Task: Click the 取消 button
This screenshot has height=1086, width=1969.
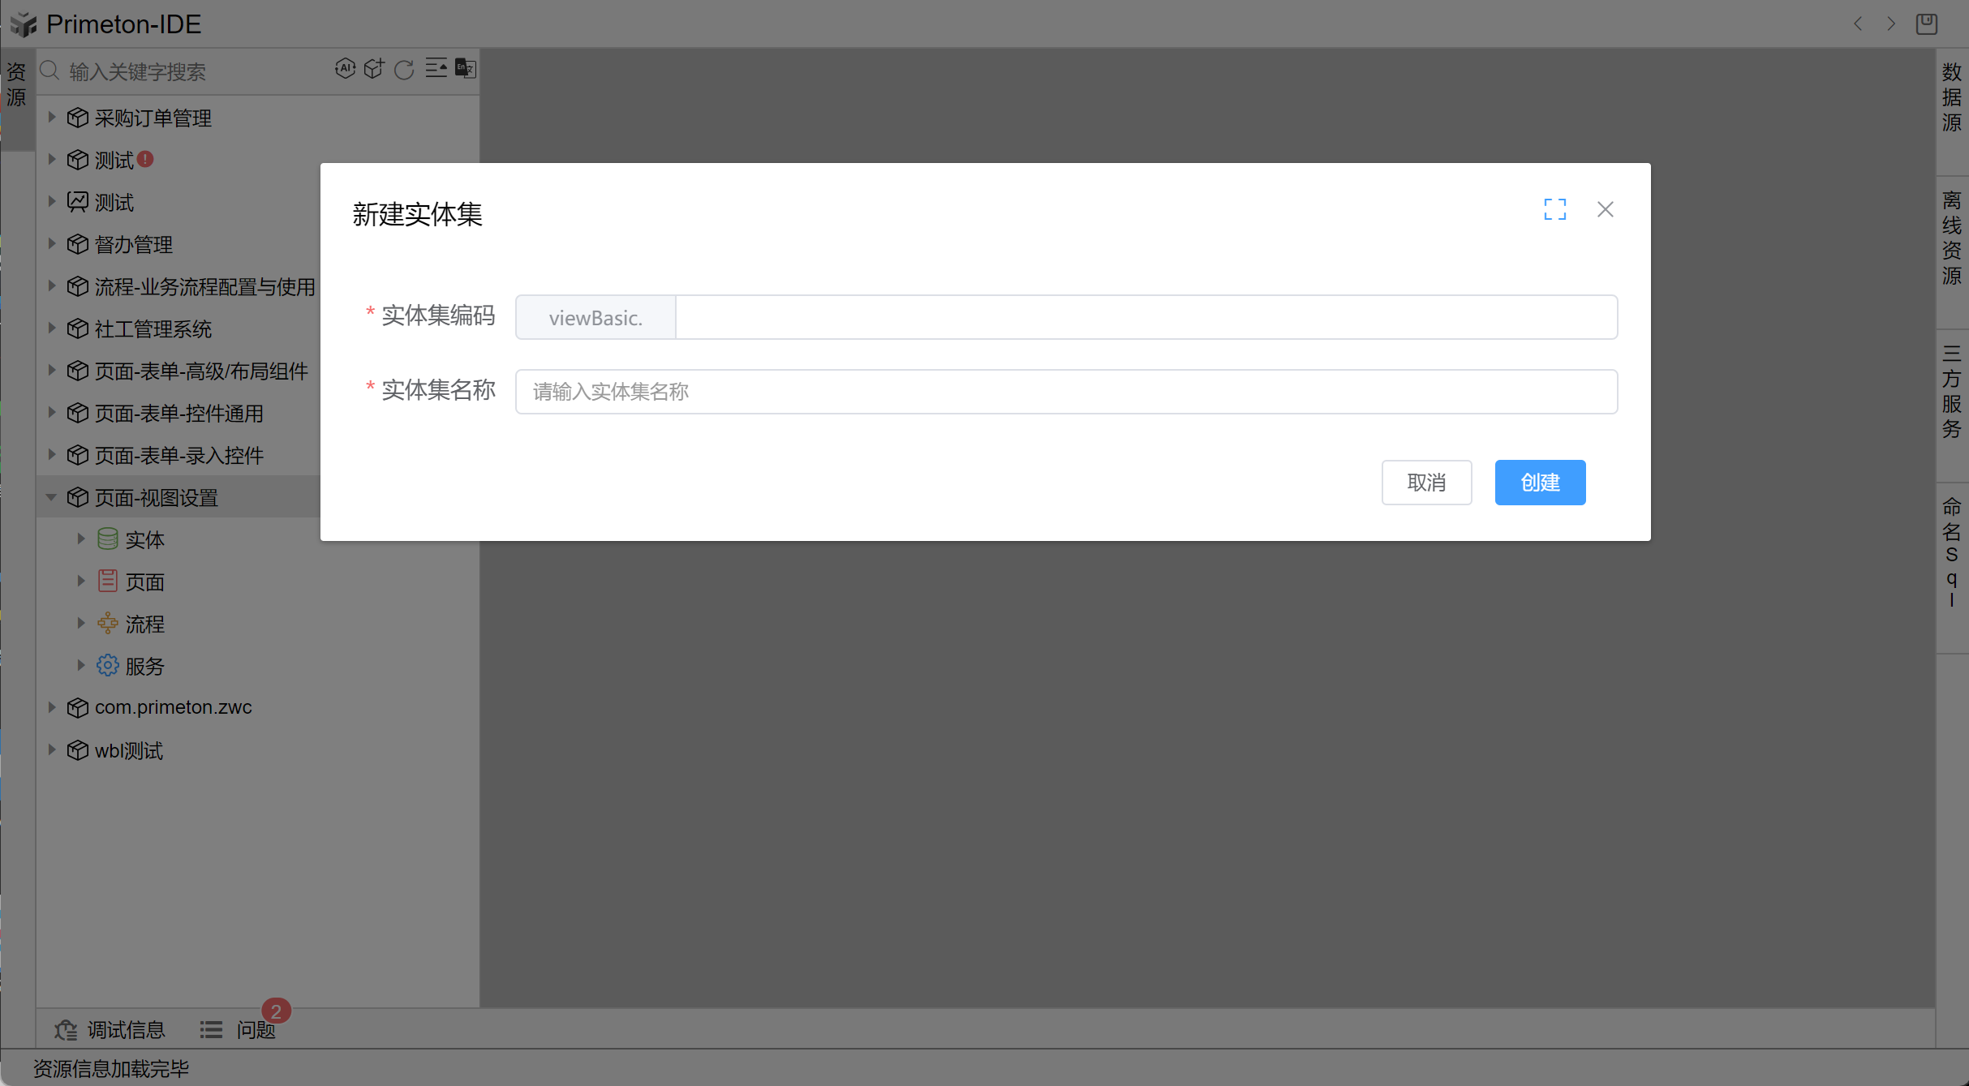Action: (x=1425, y=483)
